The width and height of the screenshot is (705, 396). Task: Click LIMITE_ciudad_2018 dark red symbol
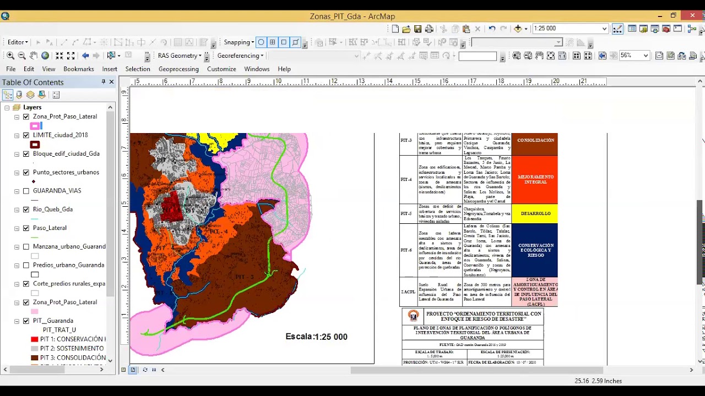tap(35, 145)
